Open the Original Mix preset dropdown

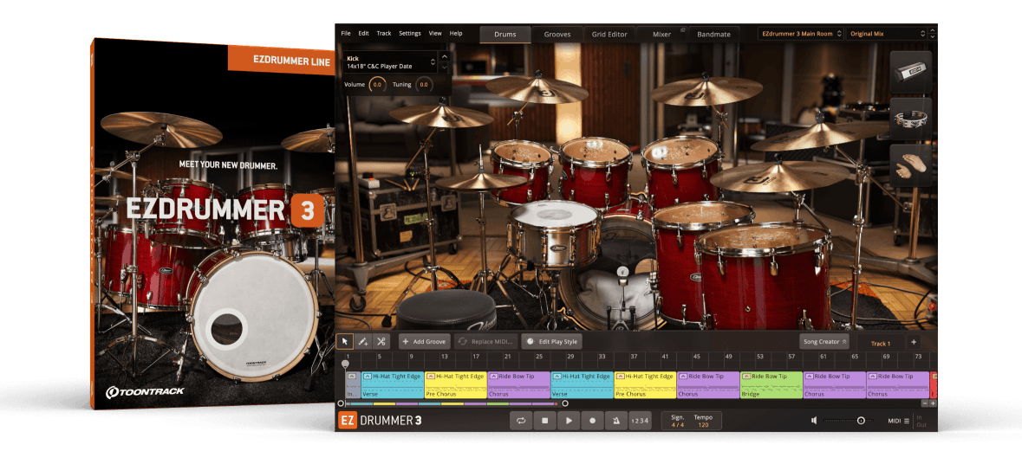[x=886, y=33]
